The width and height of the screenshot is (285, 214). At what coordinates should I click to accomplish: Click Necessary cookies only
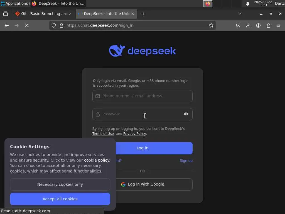pos(60,184)
